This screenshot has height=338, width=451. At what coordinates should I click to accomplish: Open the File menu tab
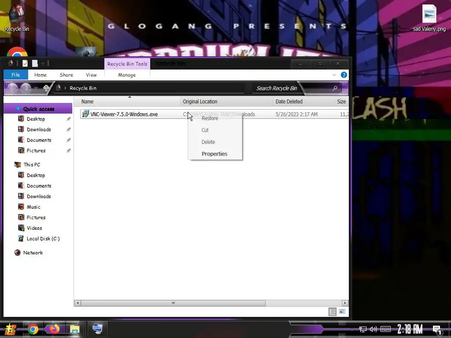point(15,75)
